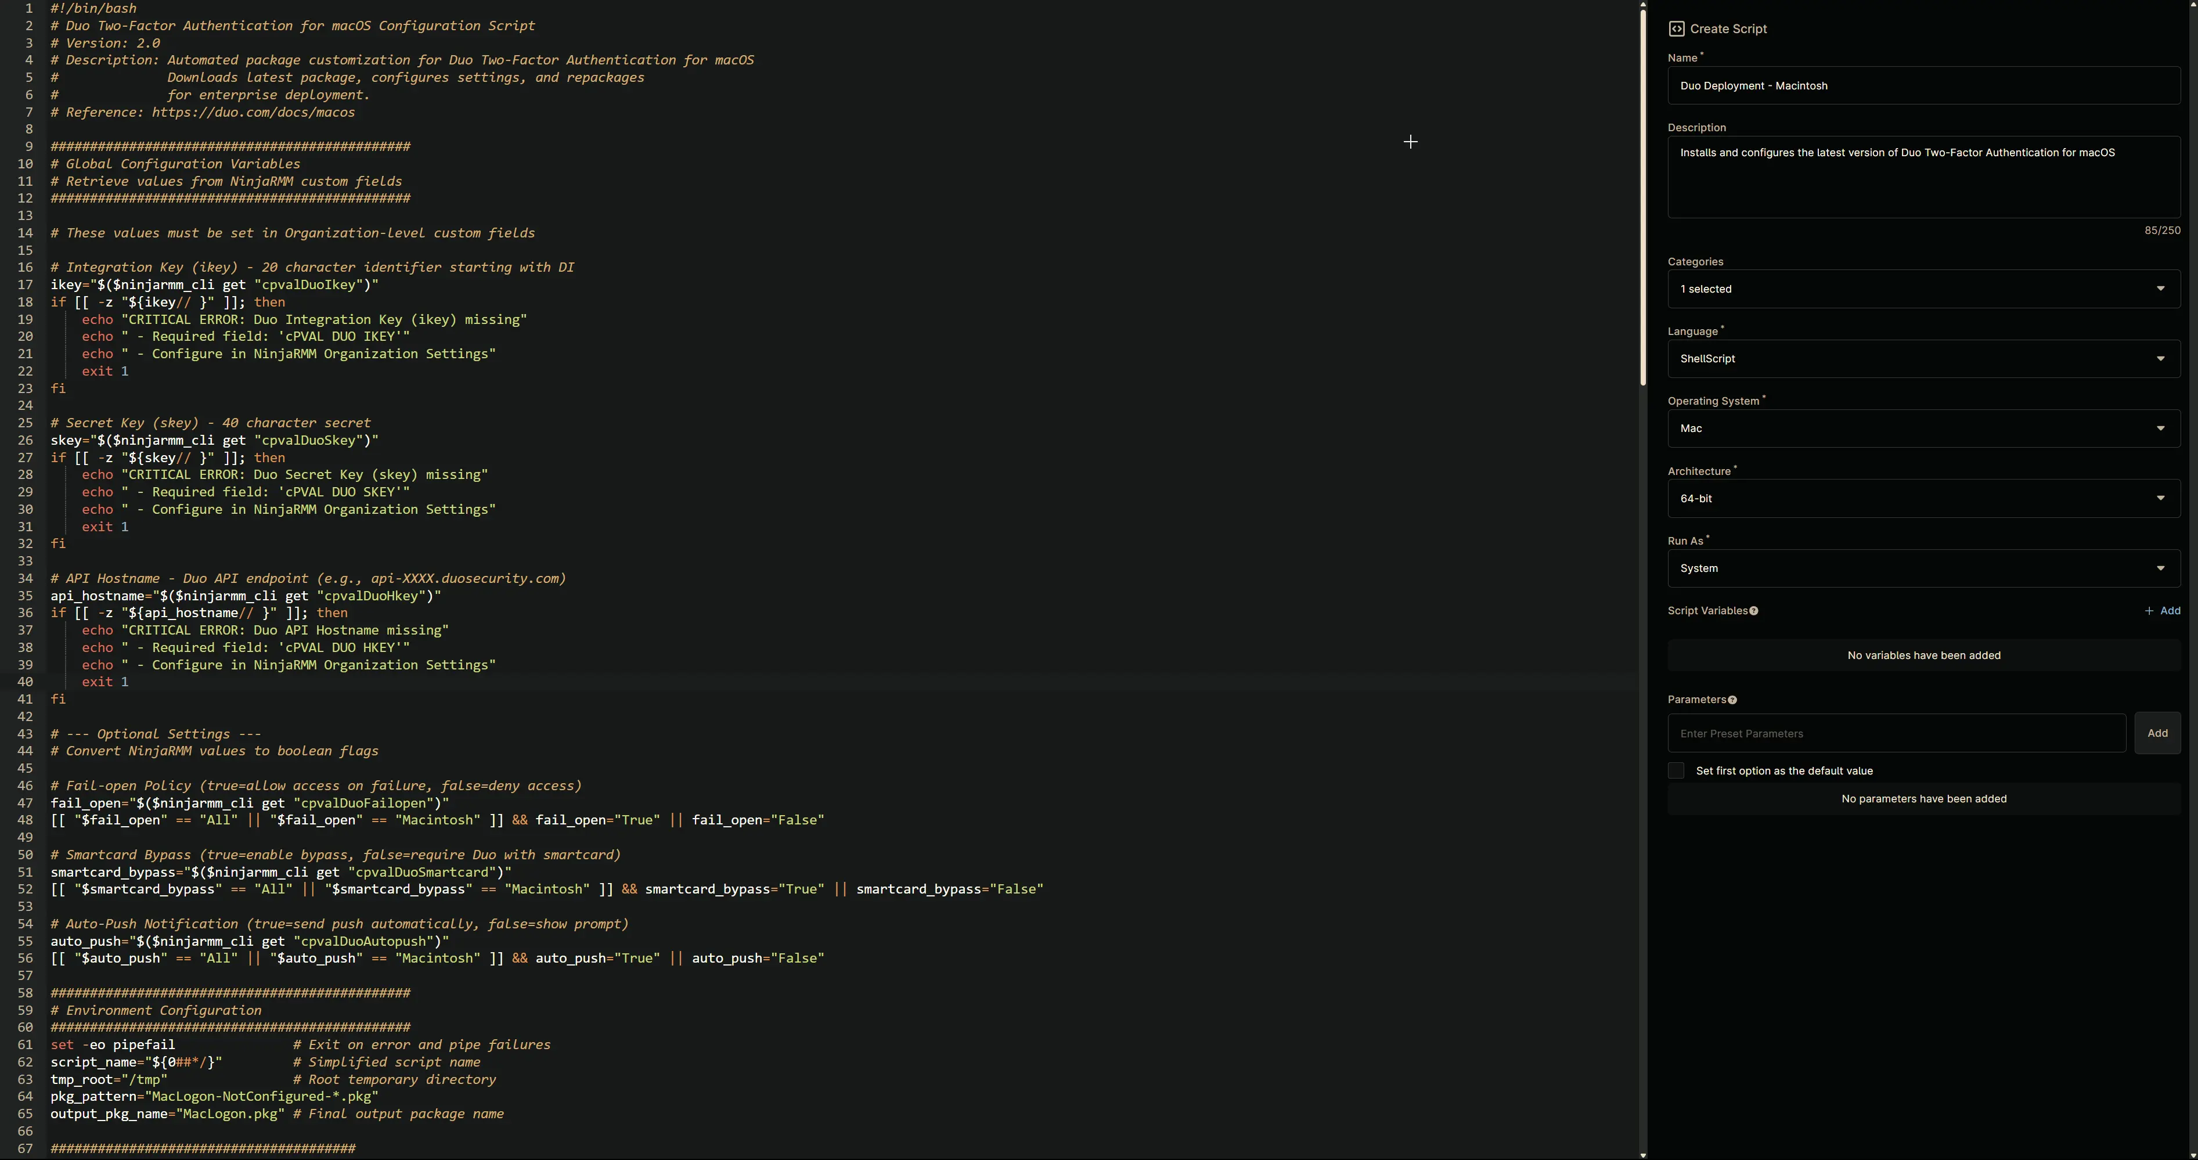The width and height of the screenshot is (2198, 1160).
Task: Place cursor on the '#!/bin/bash' line
Action: (x=93, y=9)
